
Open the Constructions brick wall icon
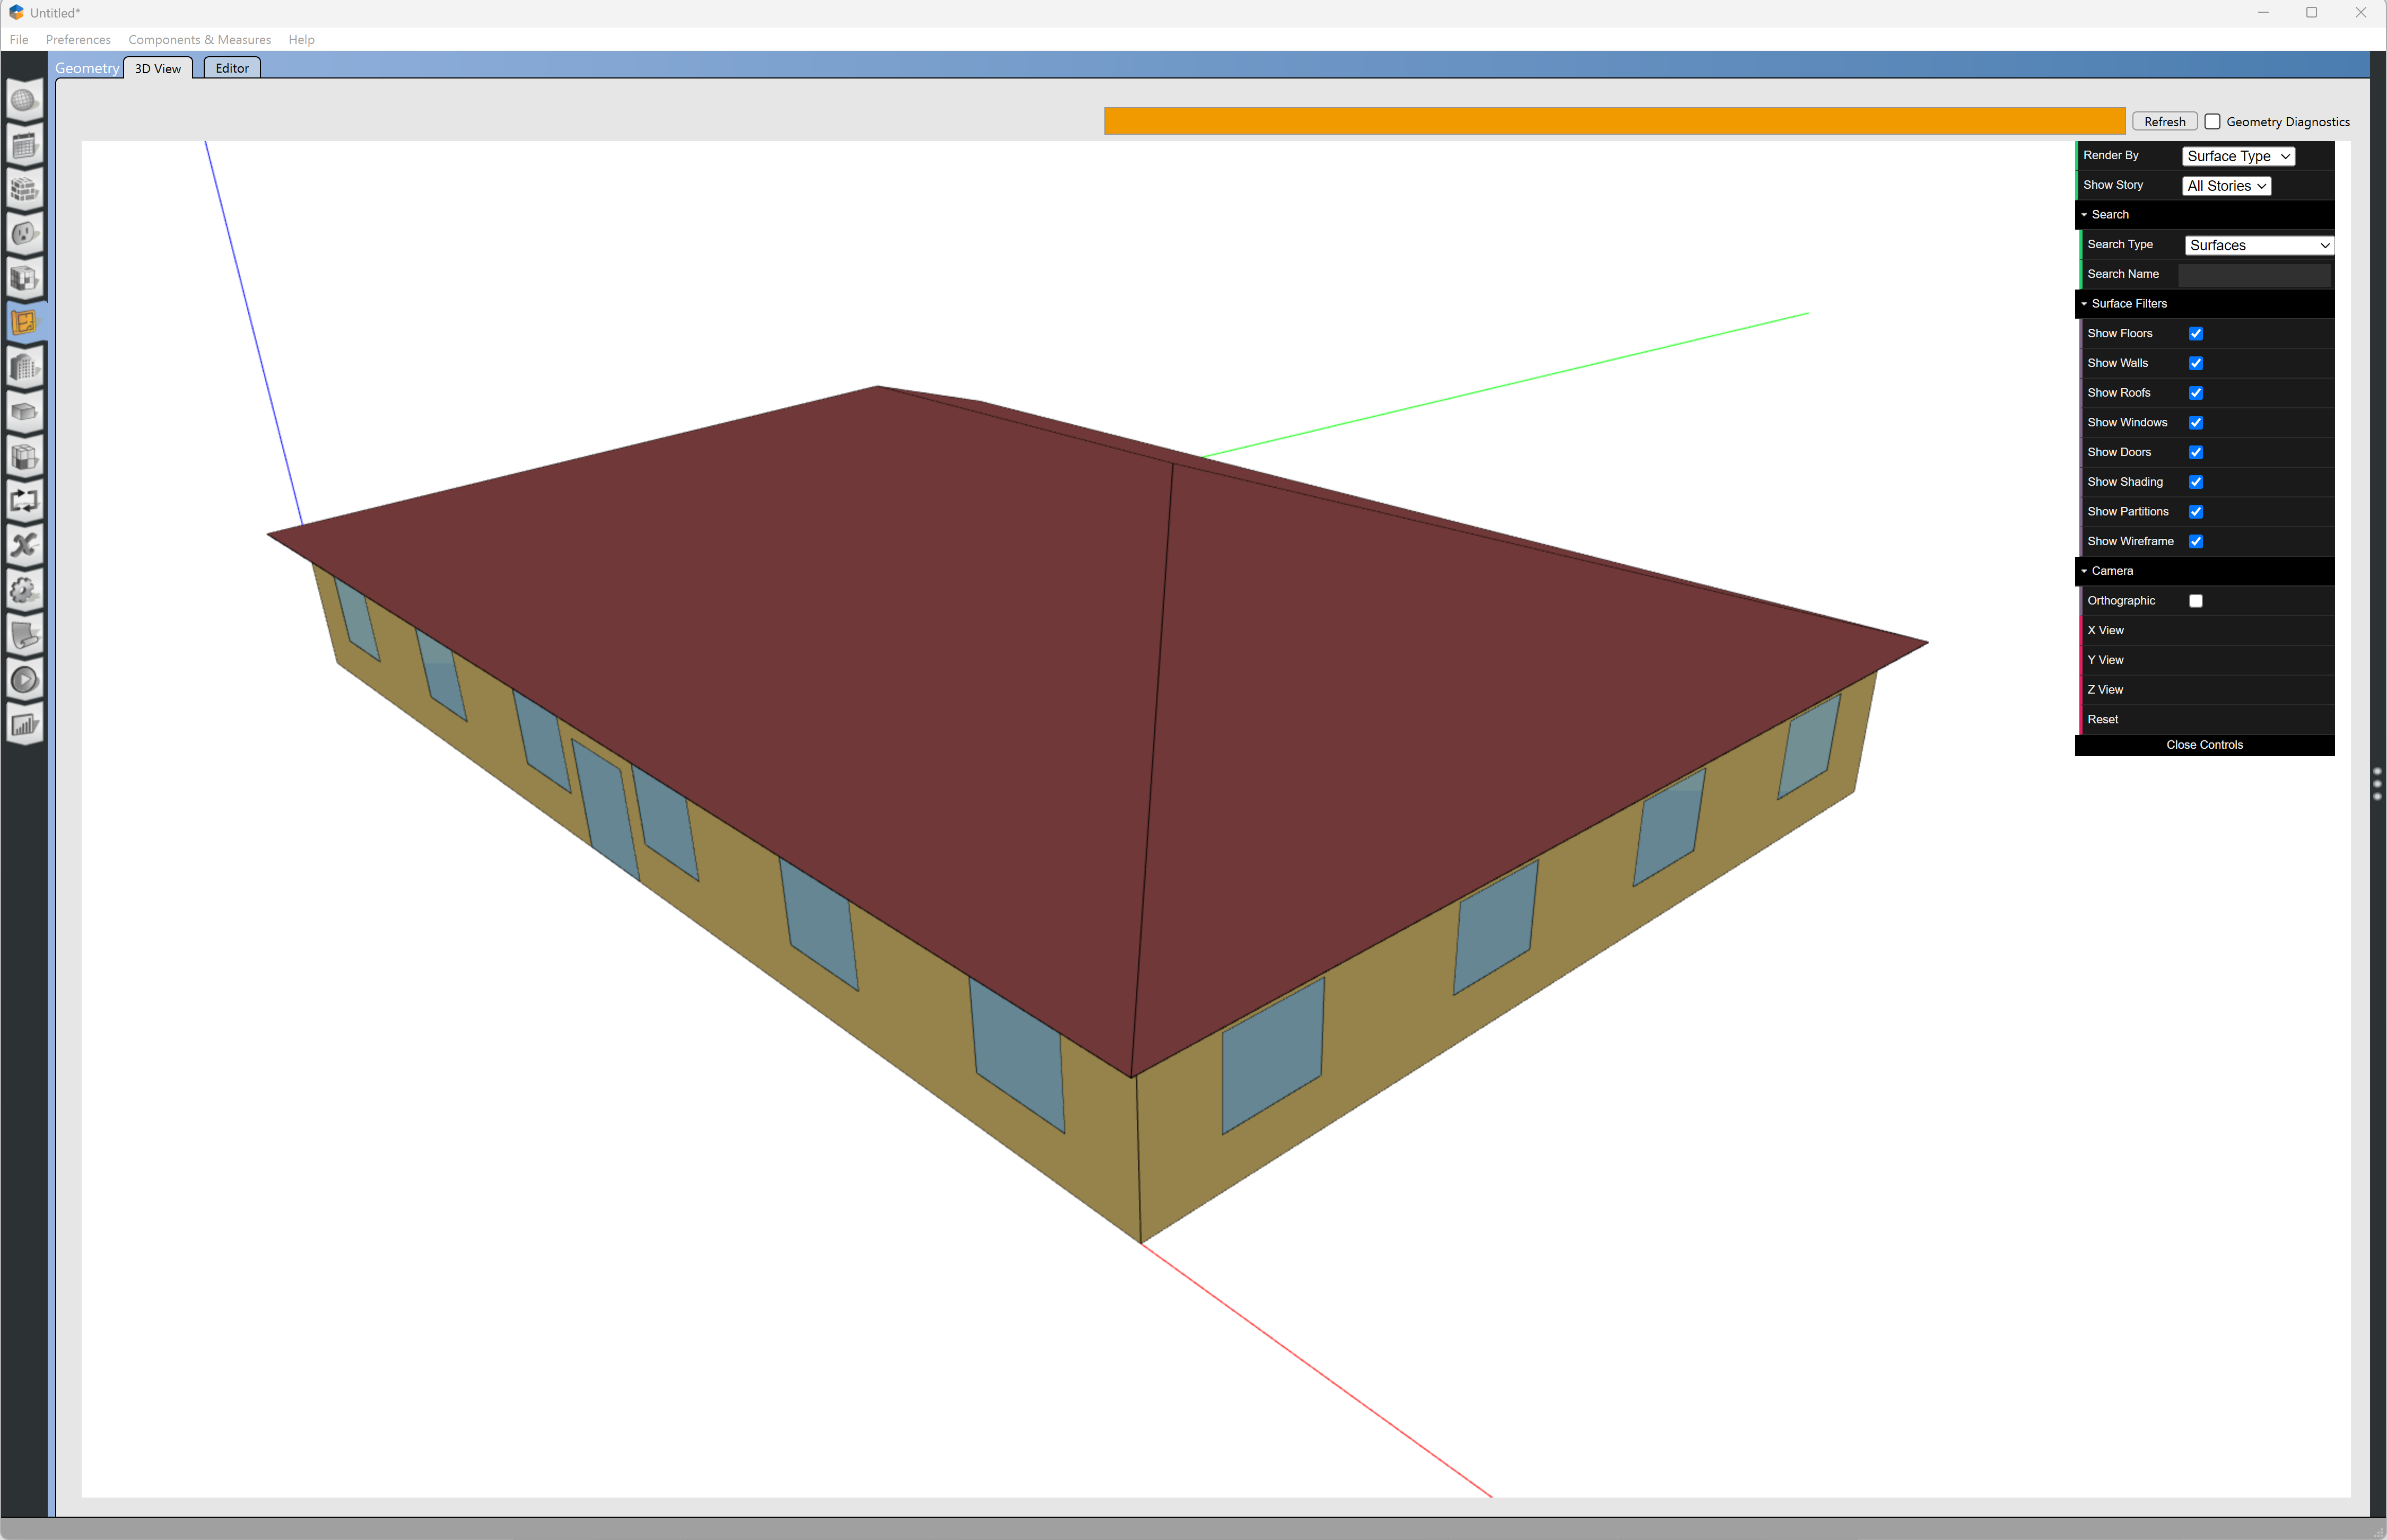24,190
